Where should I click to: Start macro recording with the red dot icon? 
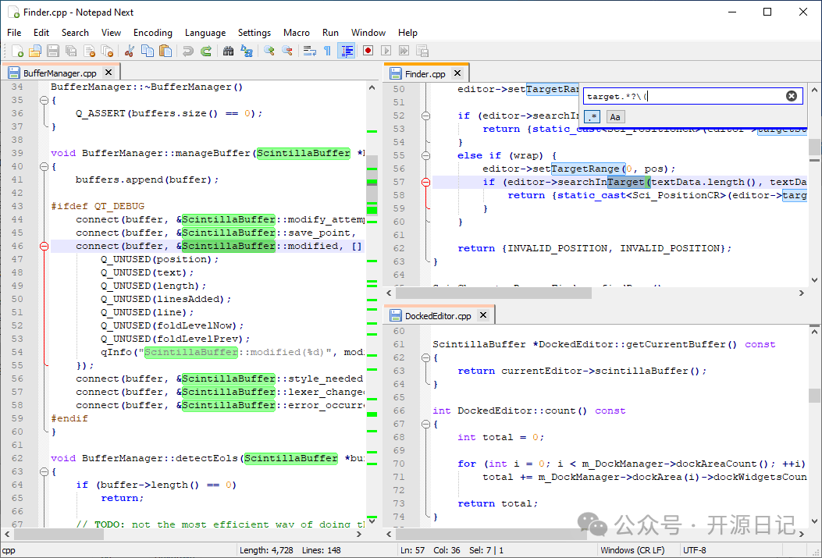pyautogui.click(x=368, y=51)
